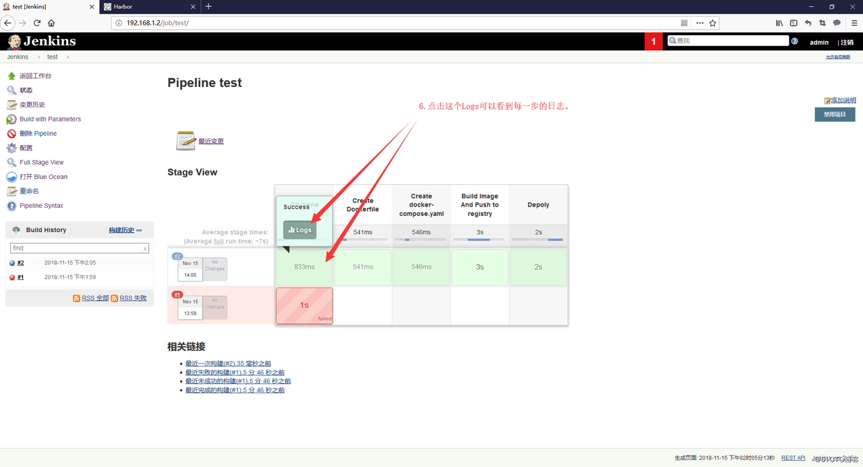Click the build #1 red status ball
The height and width of the screenshot is (467, 863).
click(x=12, y=277)
